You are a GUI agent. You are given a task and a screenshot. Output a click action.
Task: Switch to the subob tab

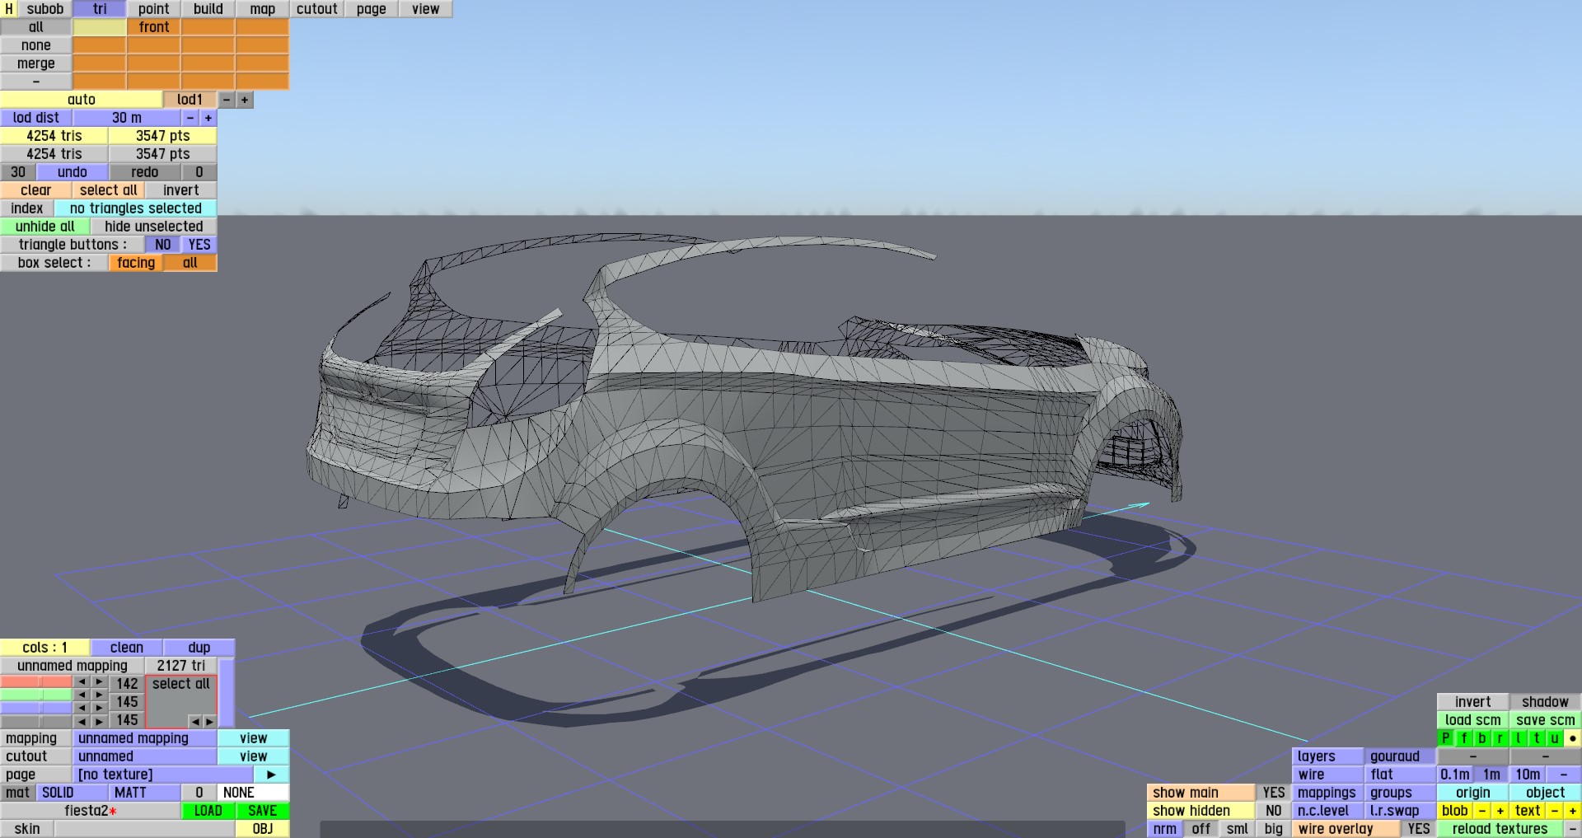[x=45, y=9]
